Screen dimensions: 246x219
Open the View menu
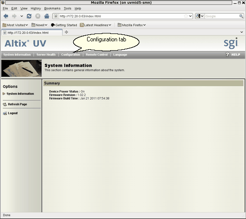point(24,8)
